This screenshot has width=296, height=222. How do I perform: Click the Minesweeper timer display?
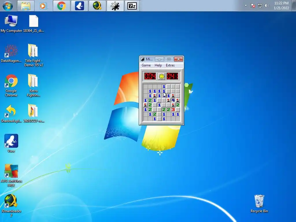172,76
